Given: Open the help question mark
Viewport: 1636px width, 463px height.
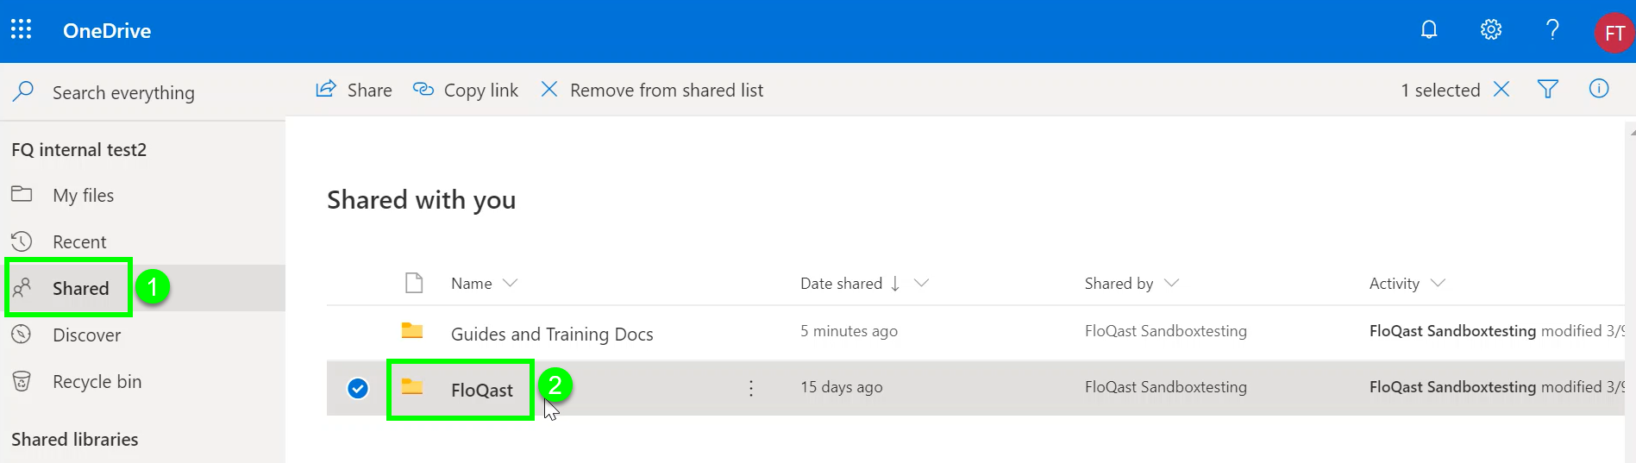Looking at the screenshot, I should point(1552,30).
